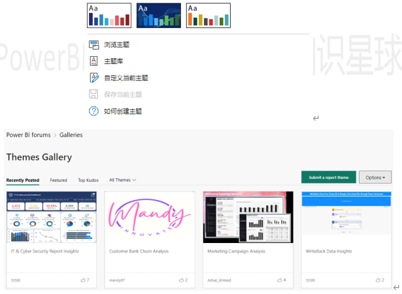Image resolution: width=402 pixels, height=294 pixels.
Task: Open 如何创建主题 help entry
Action: tap(123, 111)
